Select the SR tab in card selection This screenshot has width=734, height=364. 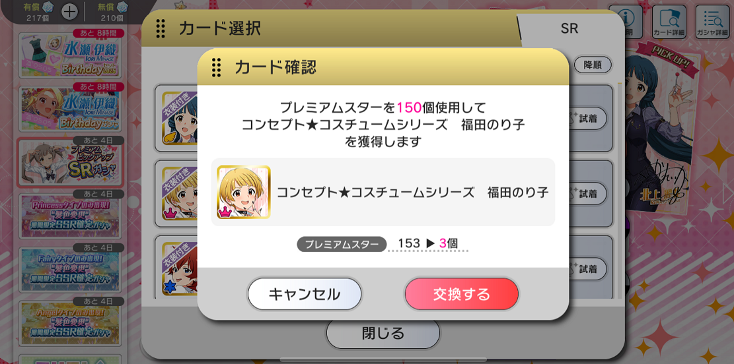pos(569,28)
